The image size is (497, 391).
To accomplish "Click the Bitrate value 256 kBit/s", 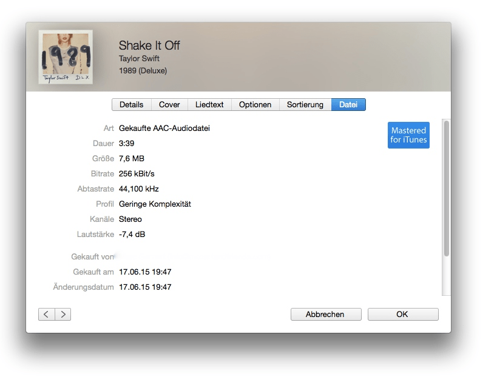I will pos(137,174).
